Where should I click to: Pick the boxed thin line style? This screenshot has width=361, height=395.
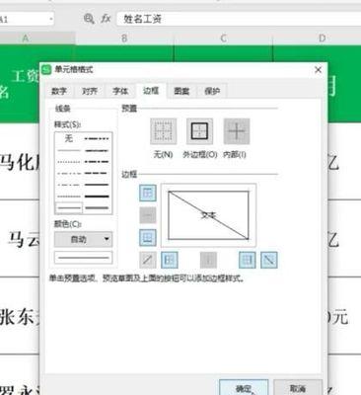tap(69, 207)
